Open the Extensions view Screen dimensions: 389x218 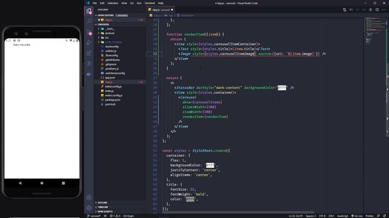click(89, 53)
